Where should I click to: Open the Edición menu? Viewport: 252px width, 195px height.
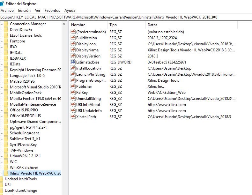point(24,11)
